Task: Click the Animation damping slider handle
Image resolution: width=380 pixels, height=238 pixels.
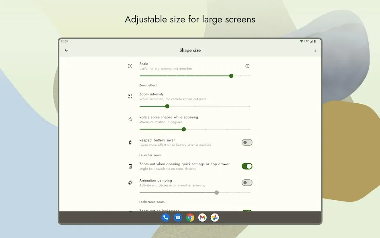Action: point(217,193)
